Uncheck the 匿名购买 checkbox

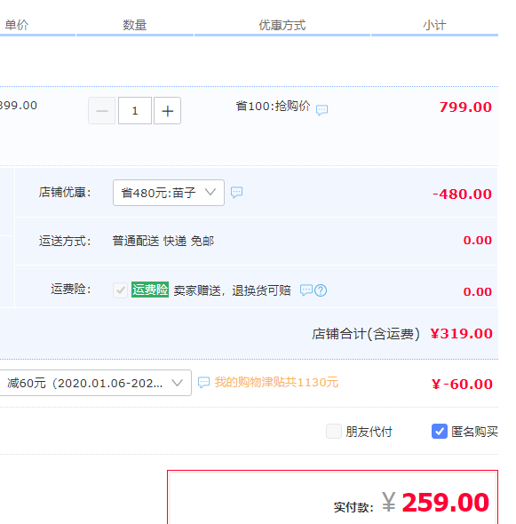(440, 431)
